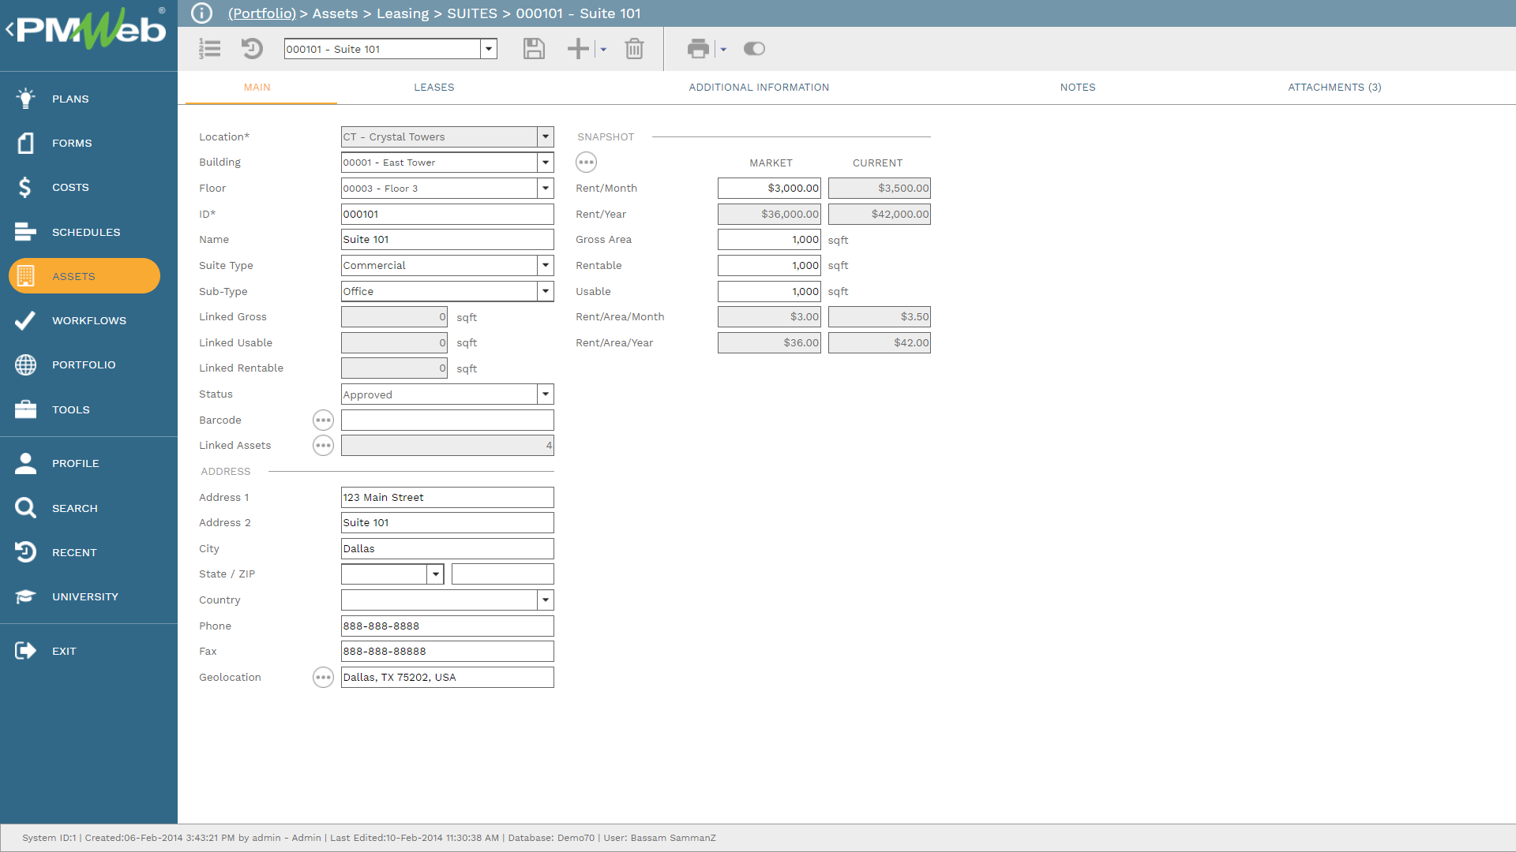Image resolution: width=1516 pixels, height=852 pixels.
Task: Click the plus Add new record icon
Action: pyautogui.click(x=578, y=49)
